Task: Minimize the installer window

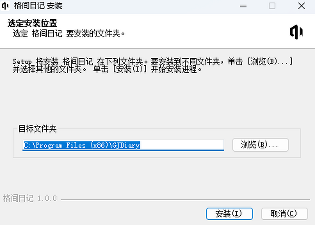Action: (x=243, y=6)
